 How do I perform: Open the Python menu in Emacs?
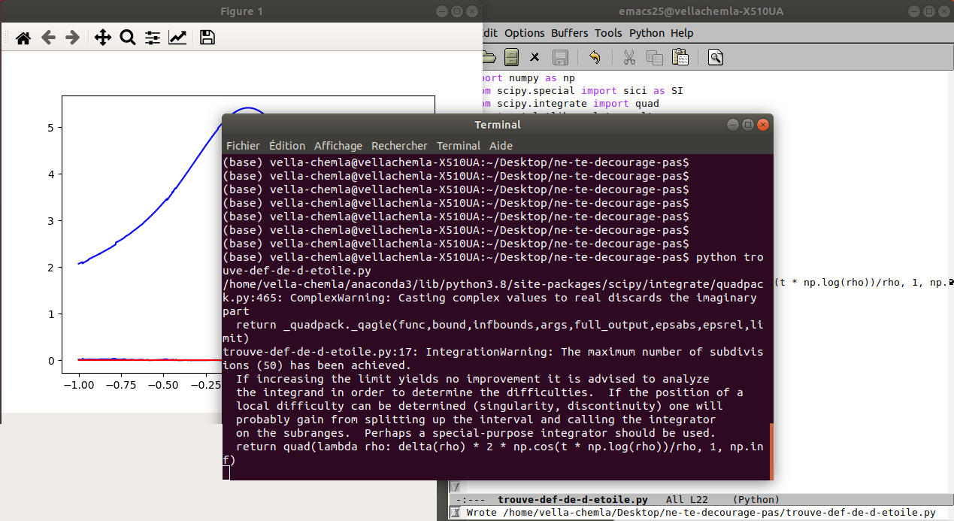point(647,33)
